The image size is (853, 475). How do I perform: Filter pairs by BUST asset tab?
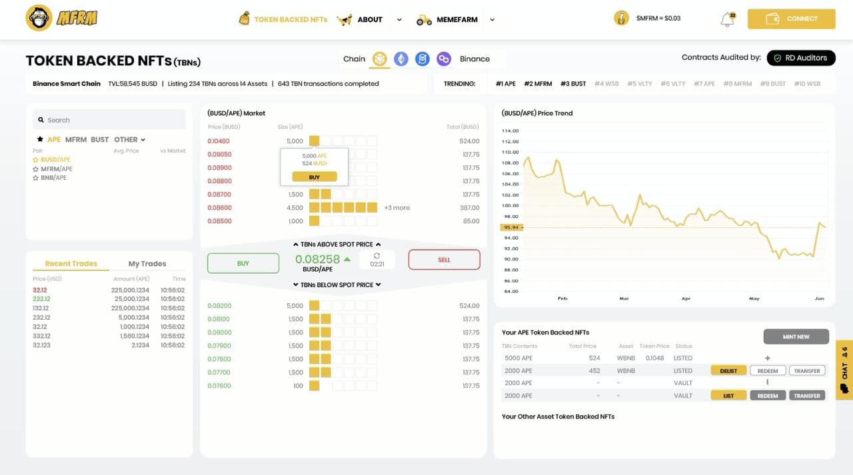[x=100, y=139]
